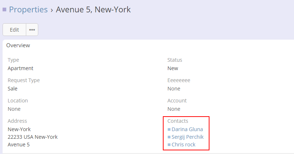Select the Sale value under Request Type
The image size is (294, 154).
tap(12, 89)
